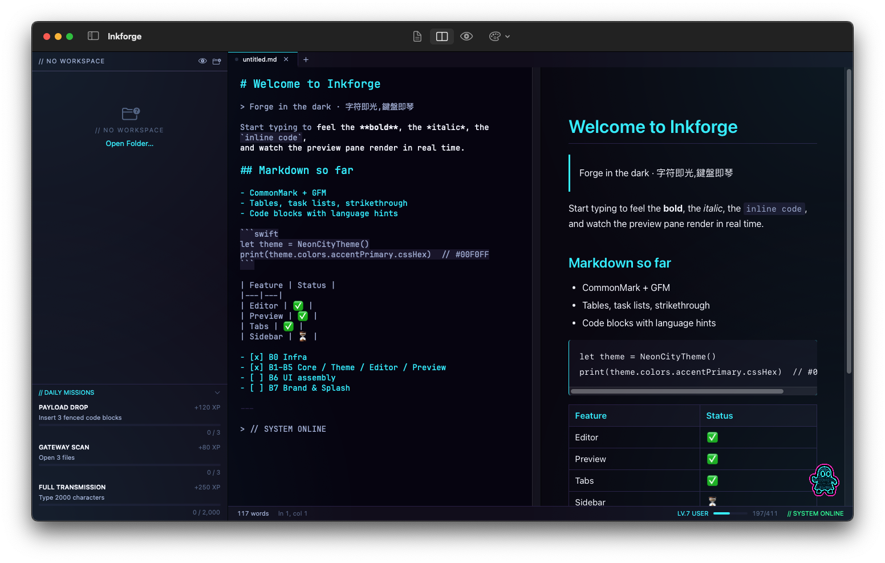The height and width of the screenshot is (563, 885).
Task: Click the checkmark on editor's Editor row
Action: pyautogui.click(x=298, y=306)
